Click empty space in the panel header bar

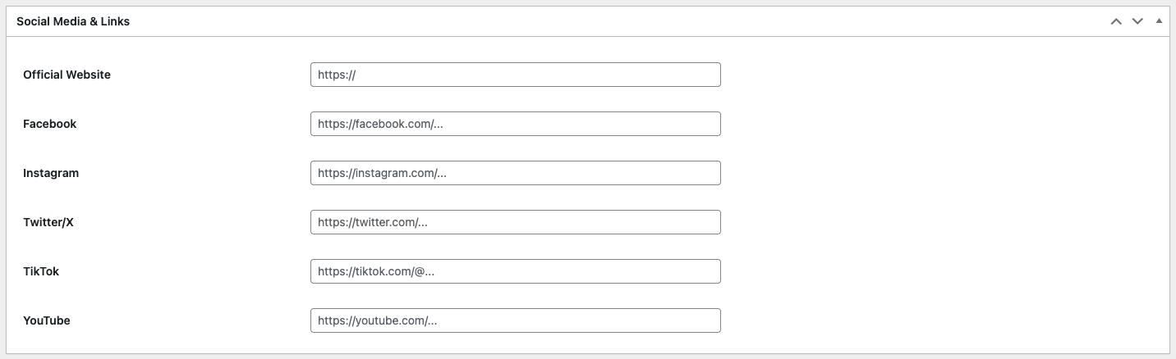click(x=575, y=21)
